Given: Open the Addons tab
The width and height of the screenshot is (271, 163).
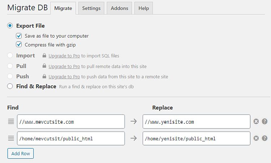Looking at the screenshot, I should tap(119, 8).
